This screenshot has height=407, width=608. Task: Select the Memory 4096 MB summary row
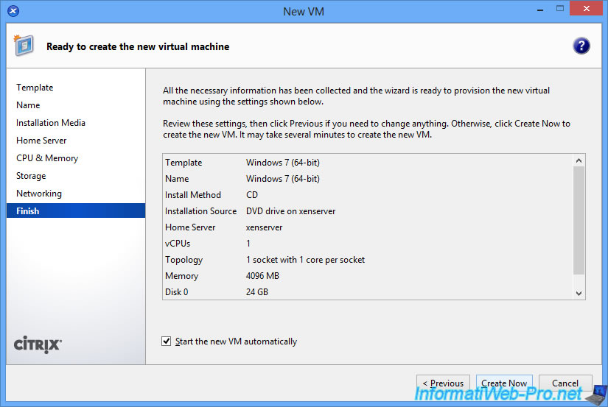point(368,276)
